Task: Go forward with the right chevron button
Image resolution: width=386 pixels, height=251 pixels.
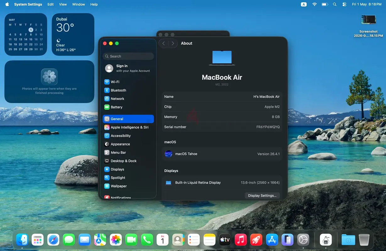Action: (173, 43)
